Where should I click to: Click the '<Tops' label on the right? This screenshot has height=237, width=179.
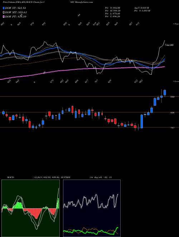[176, 24]
